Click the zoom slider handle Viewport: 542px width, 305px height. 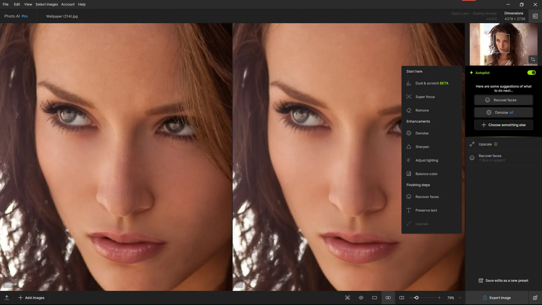click(416, 298)
